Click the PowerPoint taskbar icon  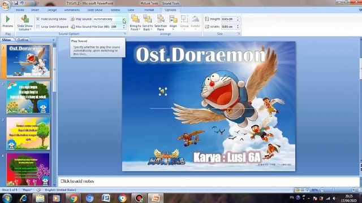156,198
